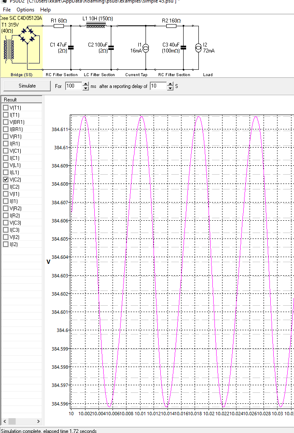Click result list scrollbar right arrow
The width and height of the screenshot is (294, 433).
point(38,421)
